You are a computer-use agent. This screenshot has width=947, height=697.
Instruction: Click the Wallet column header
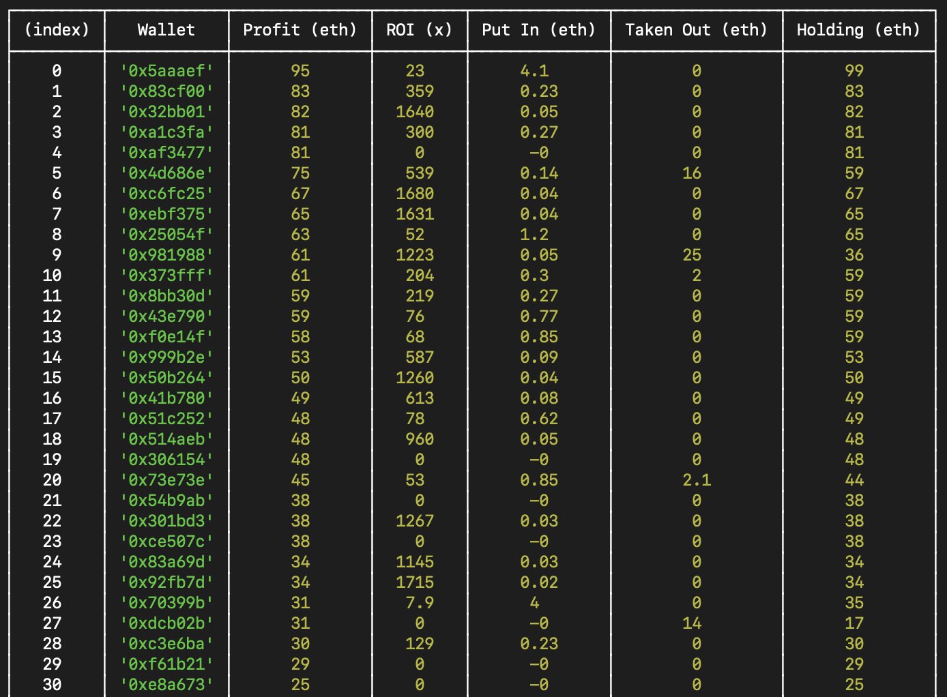pos(166,30)
